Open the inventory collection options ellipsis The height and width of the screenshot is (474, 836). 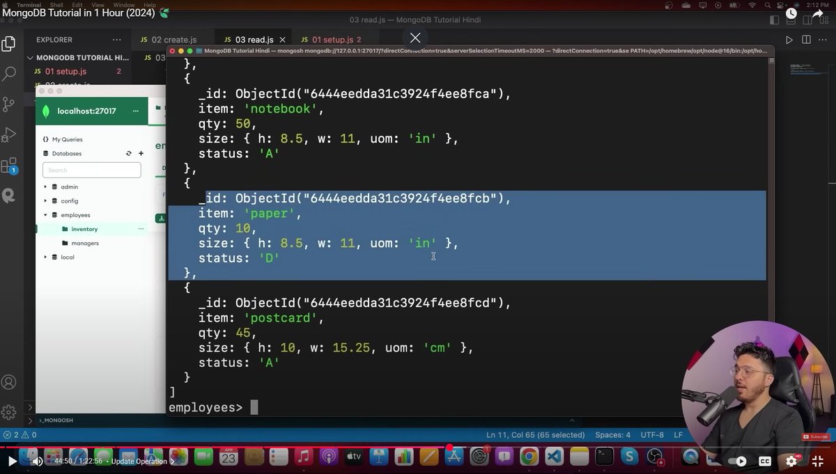click(141, 229)
